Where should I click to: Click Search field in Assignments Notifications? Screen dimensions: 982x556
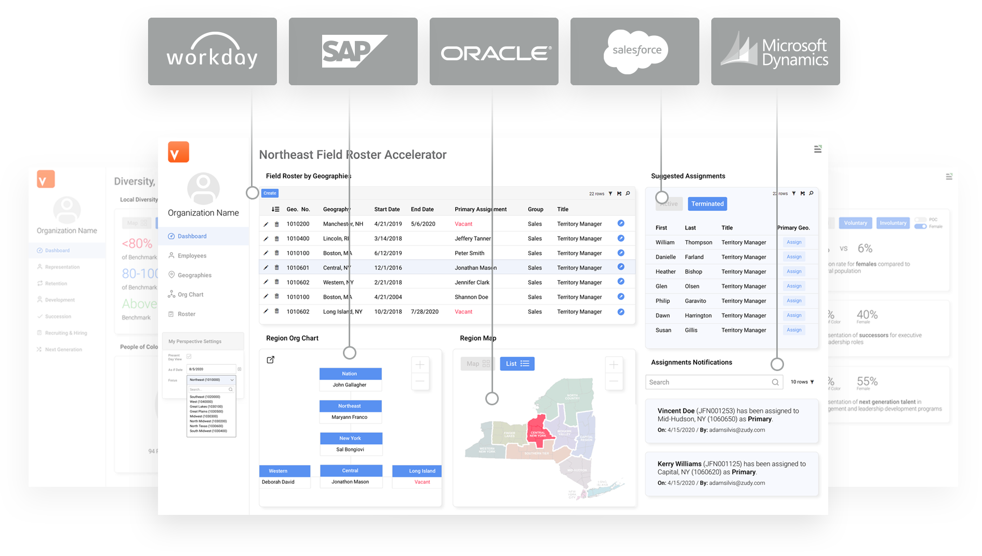point(714,382)
